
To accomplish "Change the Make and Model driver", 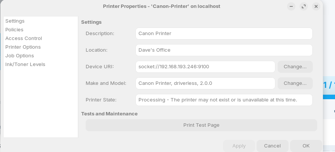I will [295, 83].
